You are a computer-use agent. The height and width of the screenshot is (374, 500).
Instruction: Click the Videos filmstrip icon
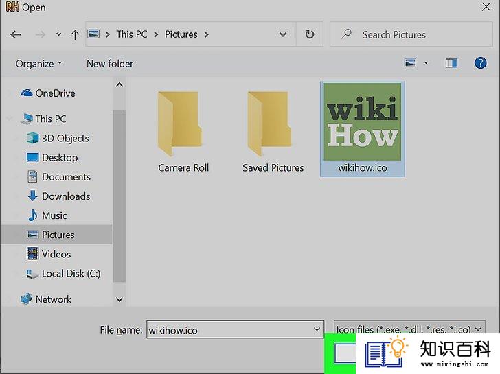[32, 254]
